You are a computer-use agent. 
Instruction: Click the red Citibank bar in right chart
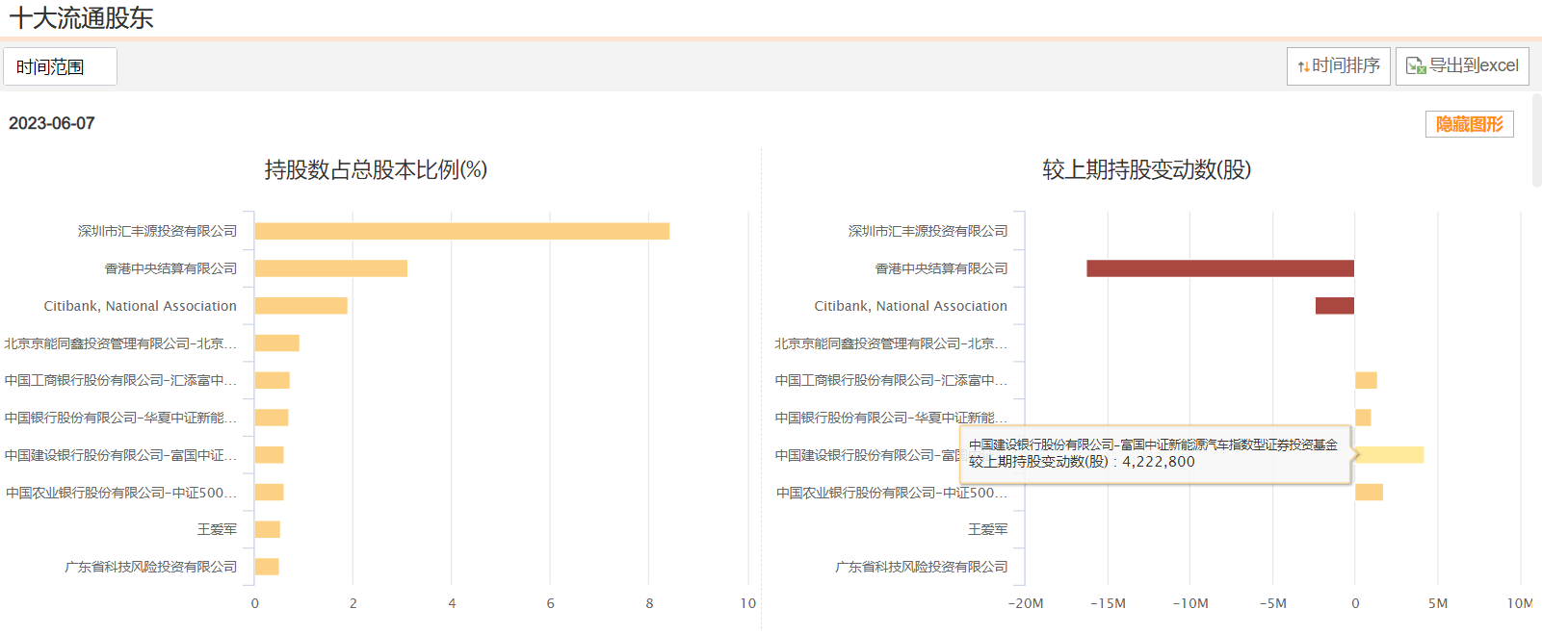click(x=1335, y=306)
